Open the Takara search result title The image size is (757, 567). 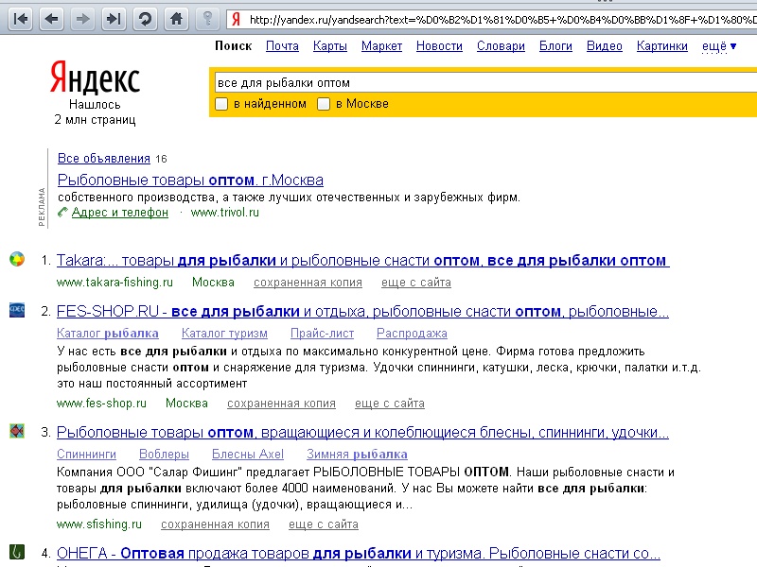363,261
